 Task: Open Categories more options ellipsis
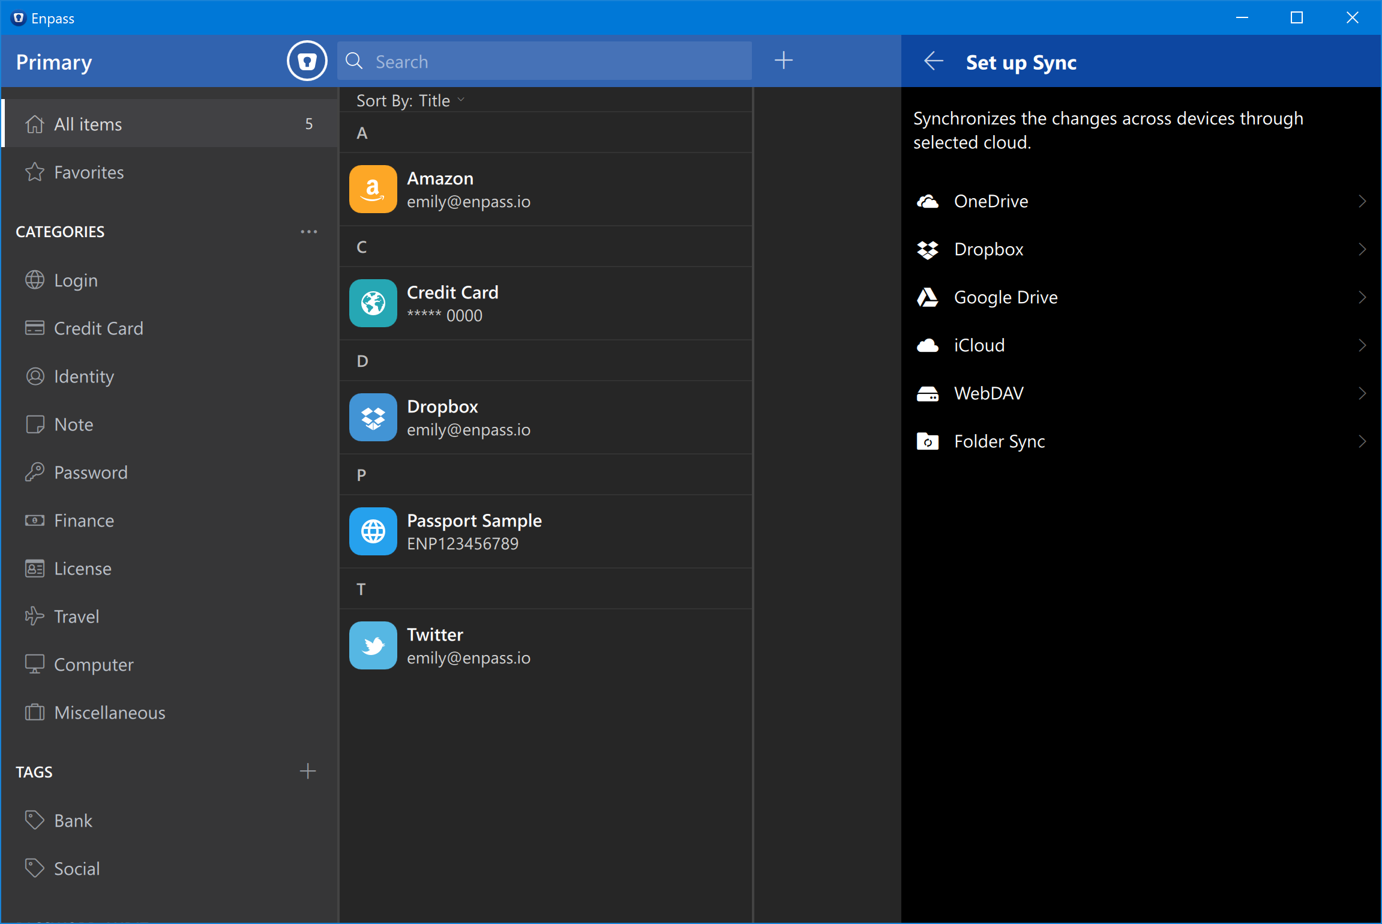(x=308, y=231)
